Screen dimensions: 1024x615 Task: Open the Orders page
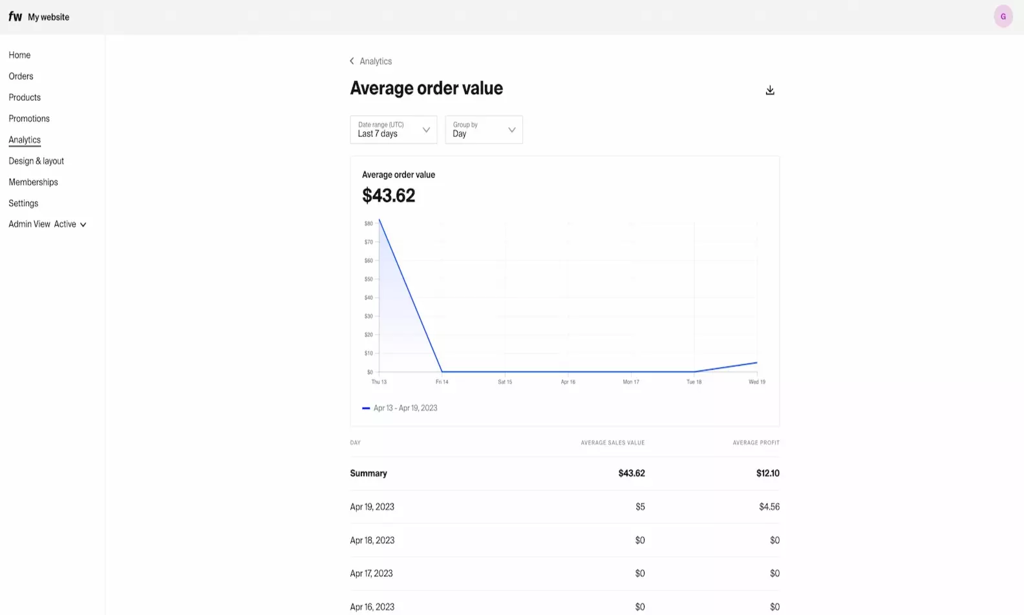pyautogui.click(x=21, y=76)
